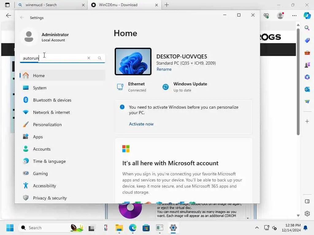This screenshot has height=235, width=314.
Task: Open Microsoft Edge from the taskbar
Action: [x=132, y=228]
